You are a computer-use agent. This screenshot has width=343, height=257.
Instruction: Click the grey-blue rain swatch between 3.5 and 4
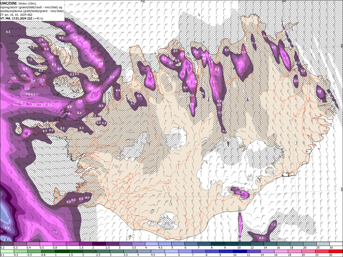point(130,251)
